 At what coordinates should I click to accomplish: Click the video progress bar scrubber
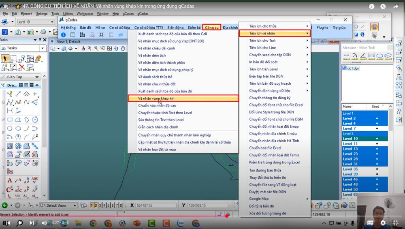tap(227, 216)
